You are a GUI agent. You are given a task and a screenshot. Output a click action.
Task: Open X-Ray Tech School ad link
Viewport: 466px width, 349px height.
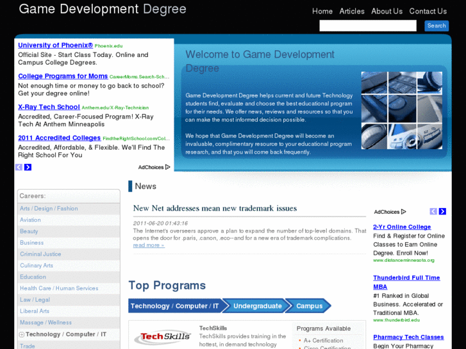coord(49,107)
